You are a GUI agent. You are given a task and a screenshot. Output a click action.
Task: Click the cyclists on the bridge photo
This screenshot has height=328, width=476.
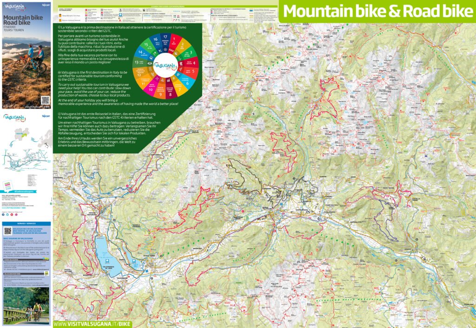click(x=26, y=306)
